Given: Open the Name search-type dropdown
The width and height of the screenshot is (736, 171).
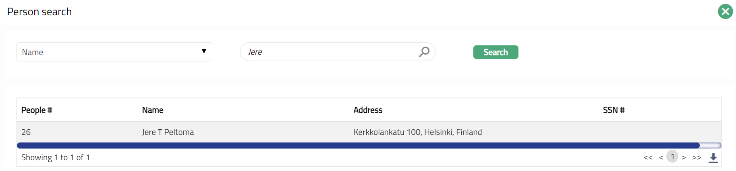Looking at the screenshot, I should (114, 52).
